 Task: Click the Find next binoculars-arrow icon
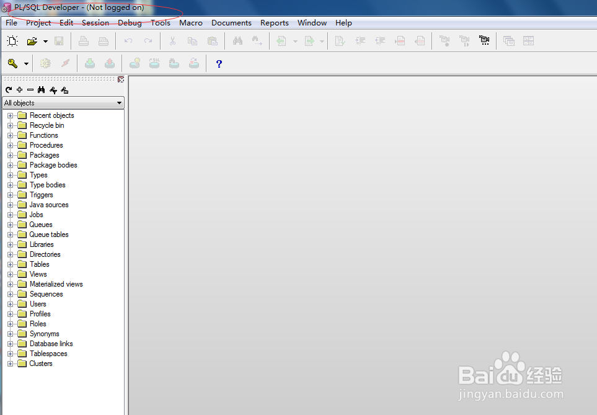[x=257, y=40]
